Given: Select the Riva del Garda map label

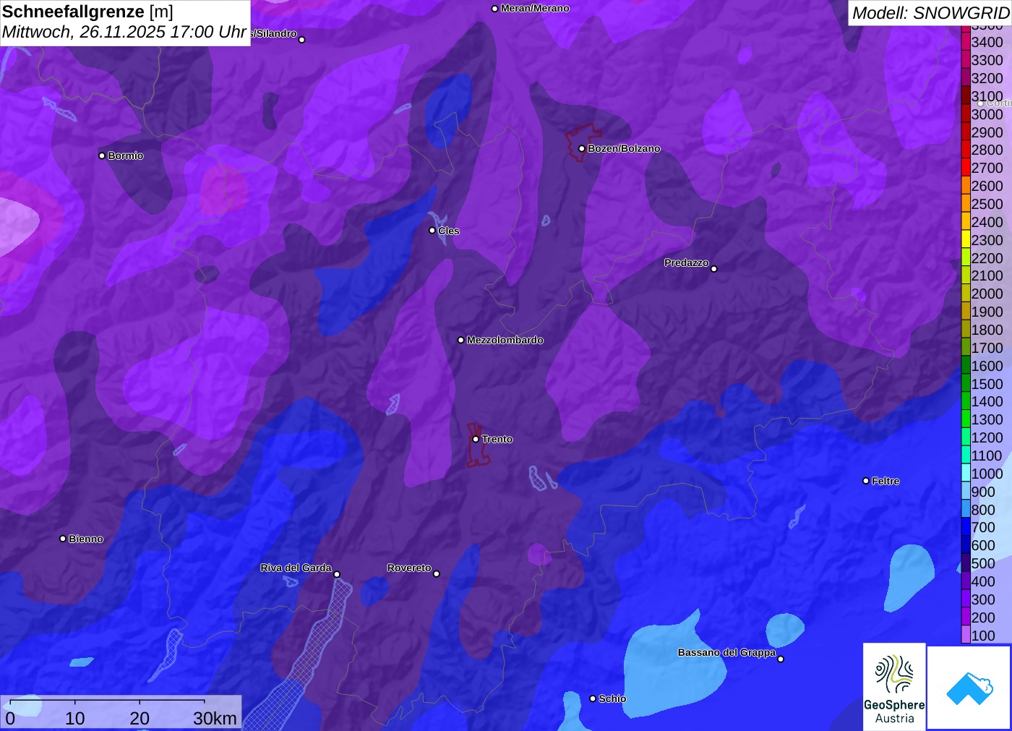Looking at the screenshot, I should click(x=296, y=568).
